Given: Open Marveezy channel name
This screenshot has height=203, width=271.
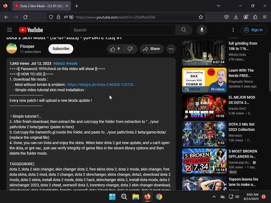Looking at the screenshot, I should (x=235, y=136).
